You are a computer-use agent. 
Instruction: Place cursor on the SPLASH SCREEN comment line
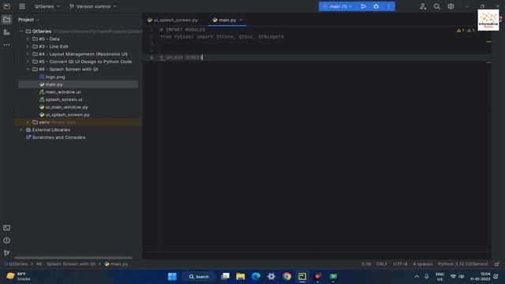coord(181,58)
